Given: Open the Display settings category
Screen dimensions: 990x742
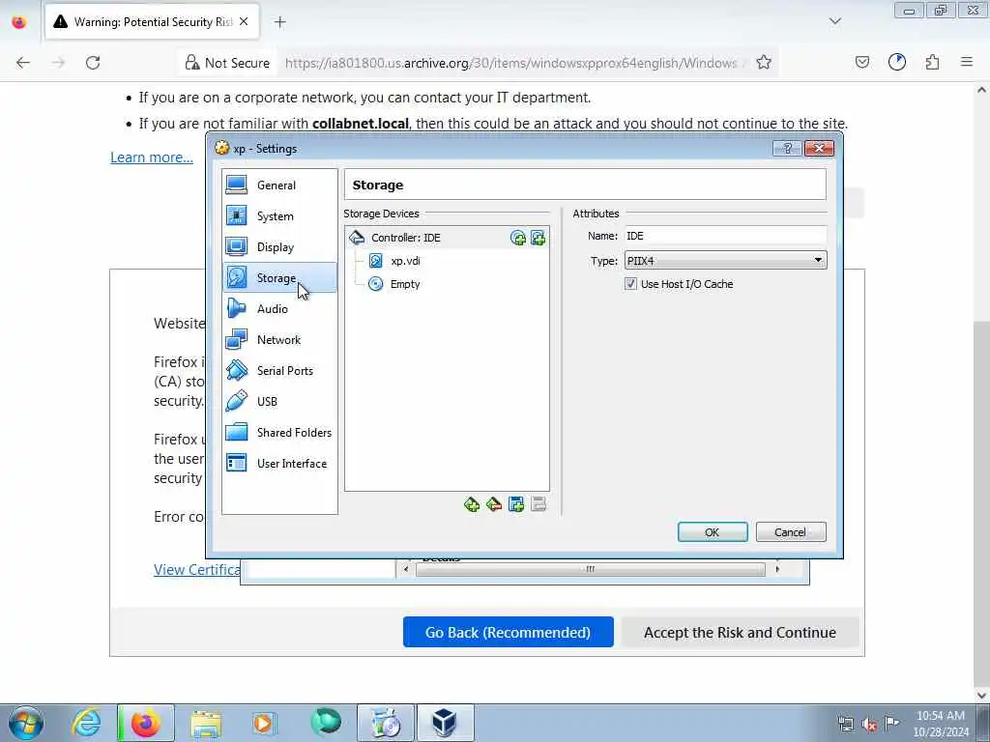Looking at the screenshot, I should 279,246.
